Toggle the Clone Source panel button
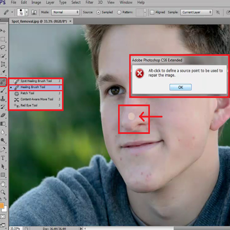The width and height of the screenshot is (230, 230). coord(34,12)
